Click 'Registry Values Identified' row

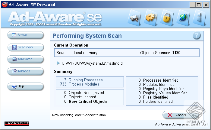pyautogui.click(x=163, y=93)
